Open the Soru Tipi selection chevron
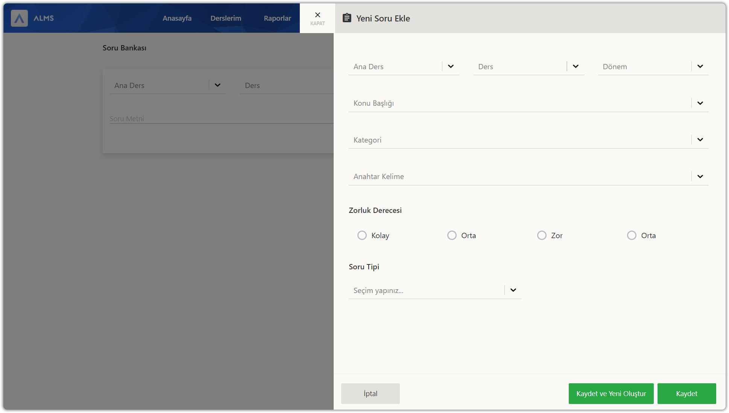 (513, 290)
